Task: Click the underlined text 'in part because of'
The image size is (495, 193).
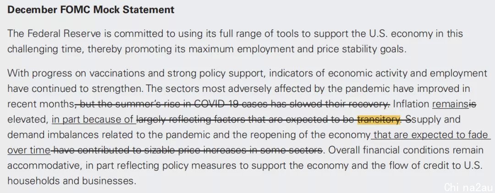Action: click(x=94, y=120)
